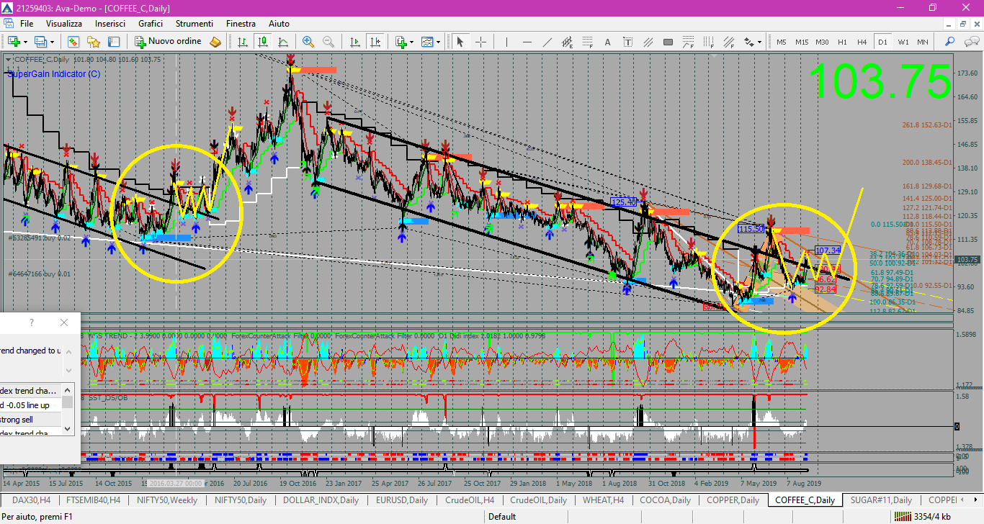Expand the Profiles dropdown arrow
Image resolution: width=984 pixels, height=524 pixels.
click(x=52, y=42)
